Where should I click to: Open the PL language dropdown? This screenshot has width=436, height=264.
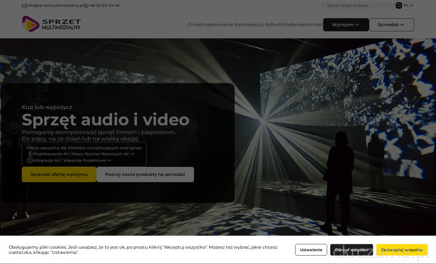point(408,5)
